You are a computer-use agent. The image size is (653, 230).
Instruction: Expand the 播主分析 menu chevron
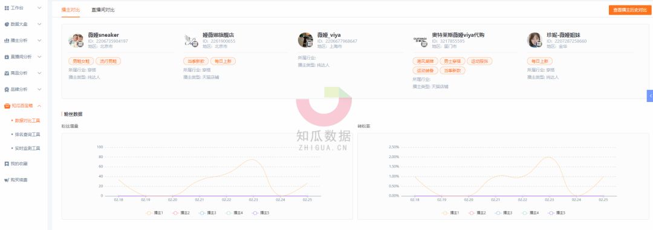pos(39,40)
